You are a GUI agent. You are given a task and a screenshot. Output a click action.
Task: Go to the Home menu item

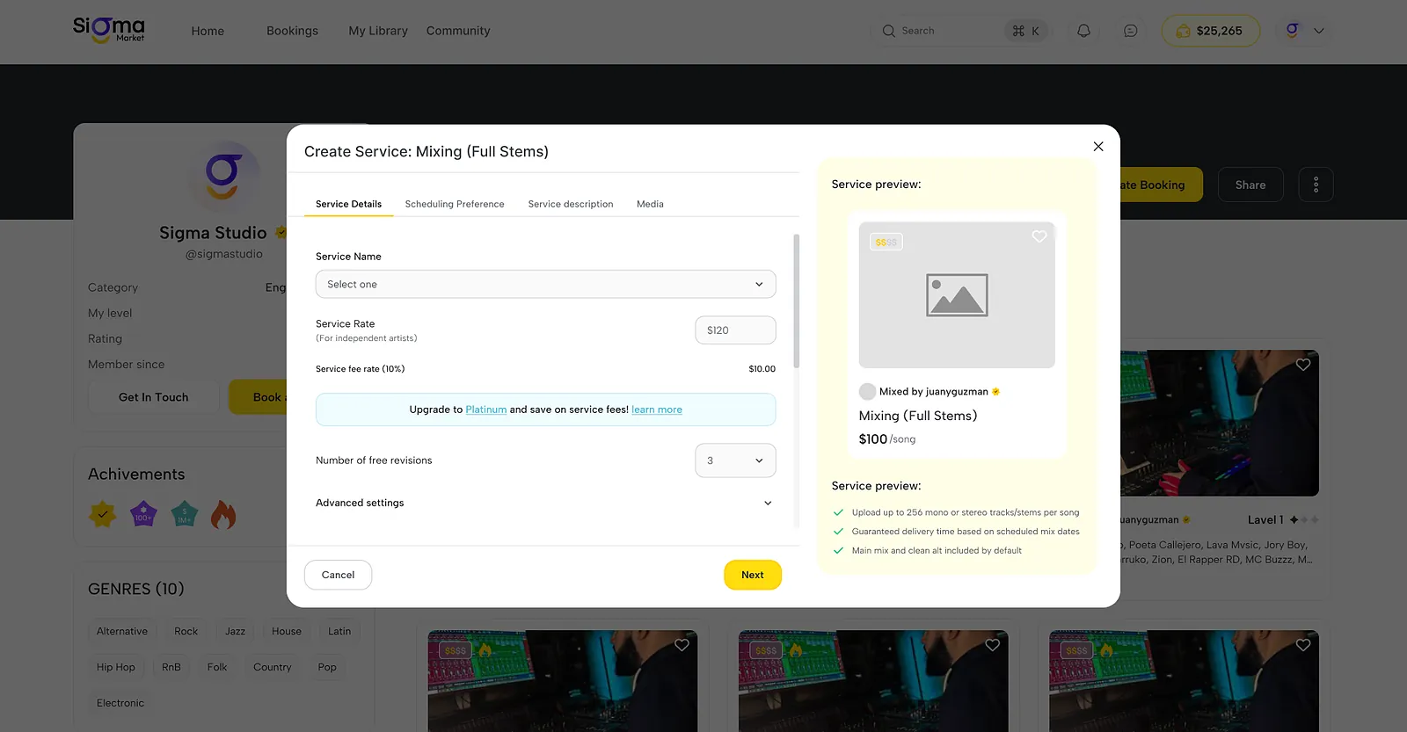[x=208, y=31]
